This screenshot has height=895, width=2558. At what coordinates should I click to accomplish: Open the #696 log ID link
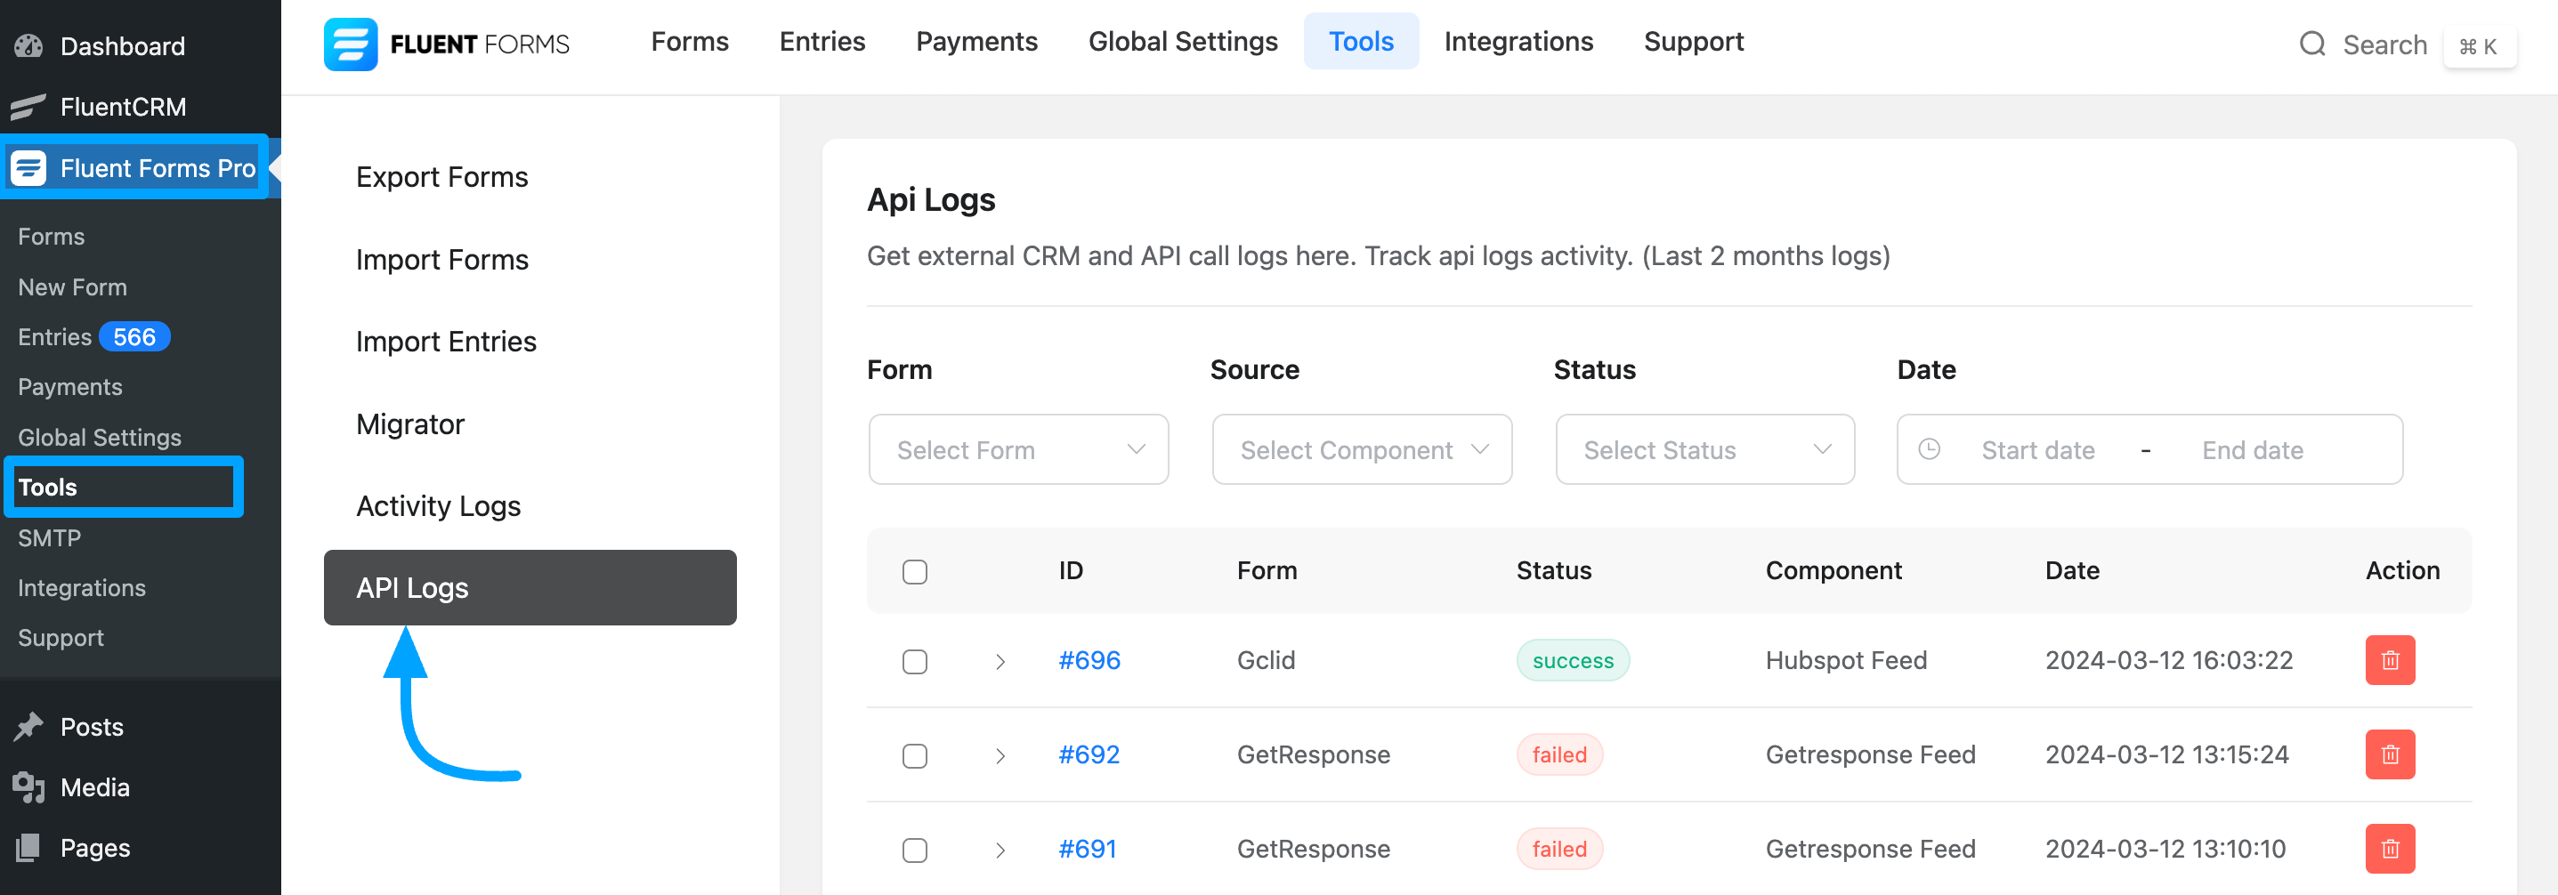(x=1089, y=660)
